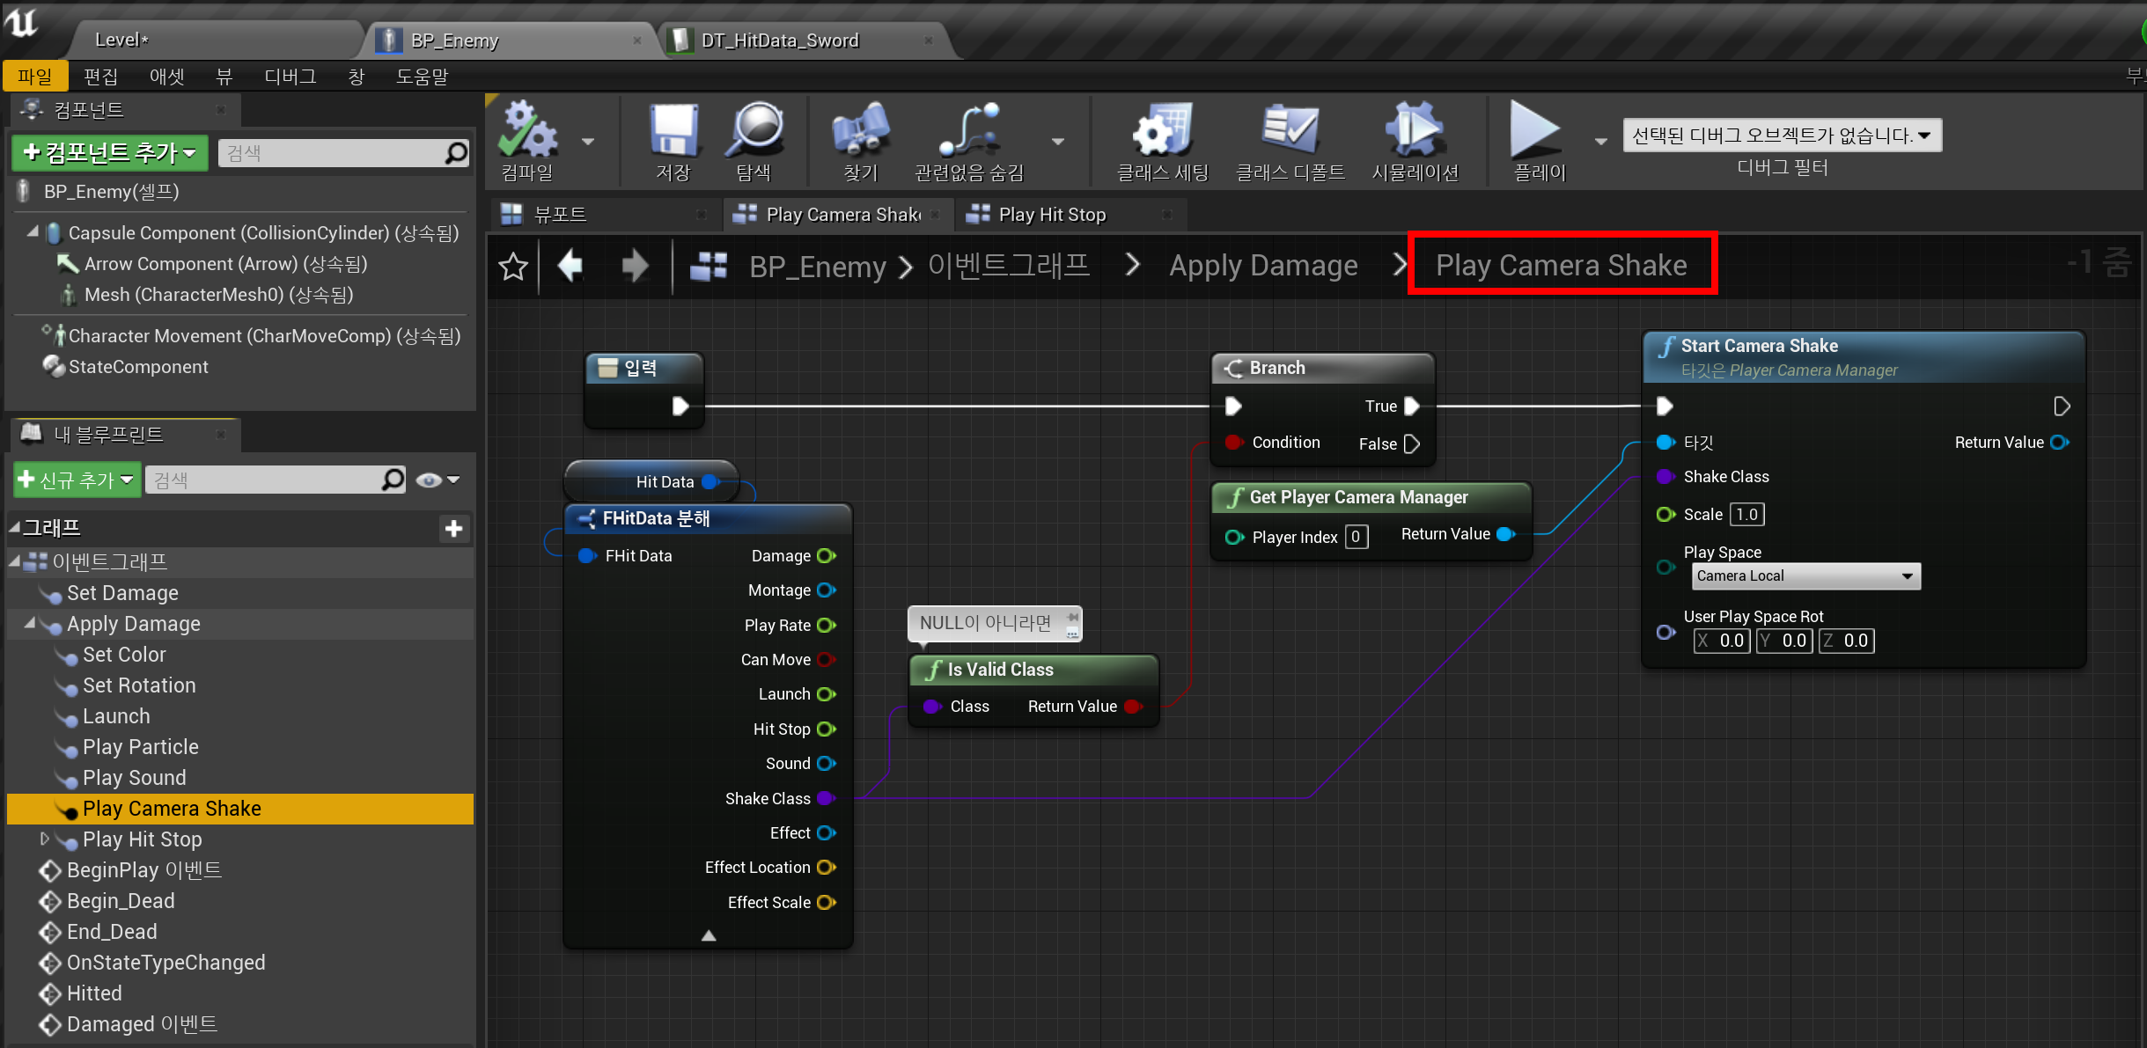Select the StateComponent in components list
Screen dimensions: 2147x1048
138,367
